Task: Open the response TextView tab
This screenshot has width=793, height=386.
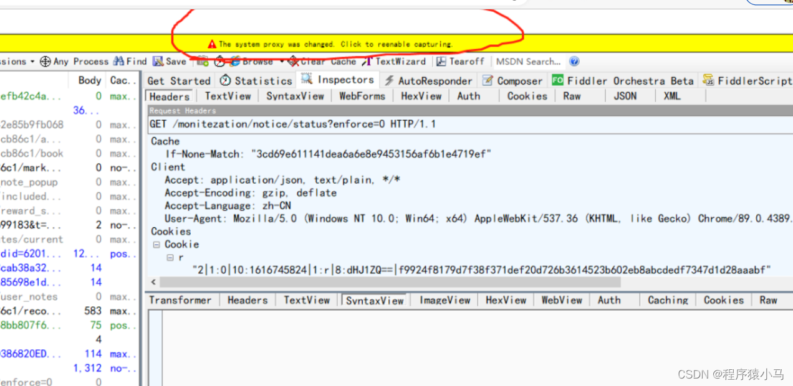Action: tap(307, 300)
